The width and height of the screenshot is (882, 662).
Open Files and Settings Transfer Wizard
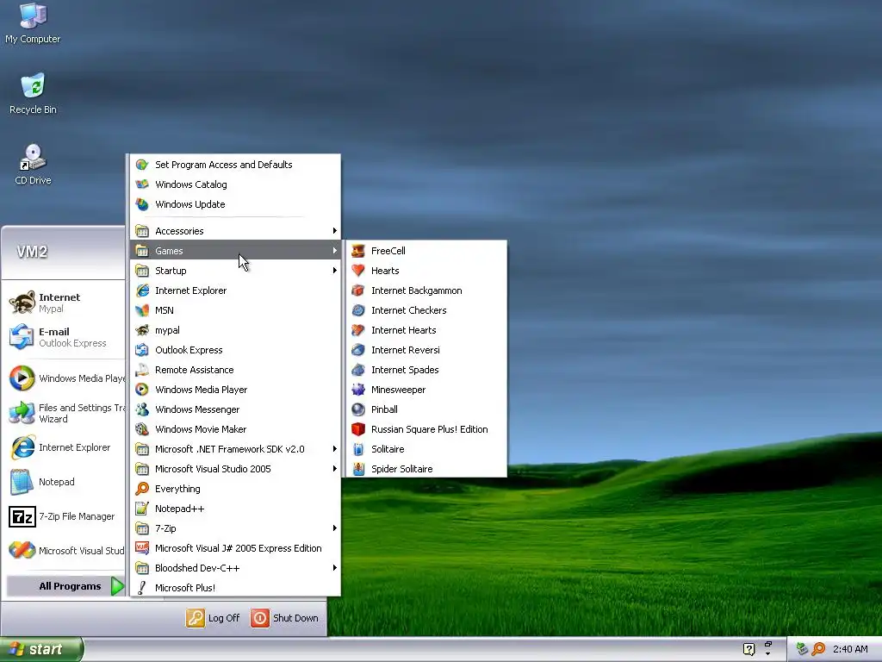(65, 413)
